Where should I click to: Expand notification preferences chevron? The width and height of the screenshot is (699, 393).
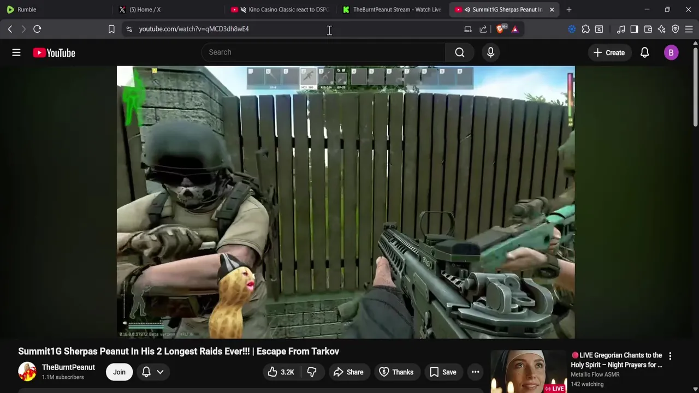(x=161, y=372)
